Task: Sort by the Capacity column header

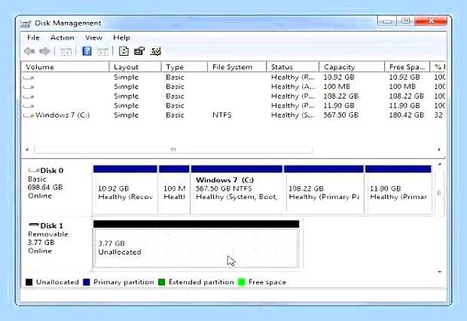Action: 352,67
